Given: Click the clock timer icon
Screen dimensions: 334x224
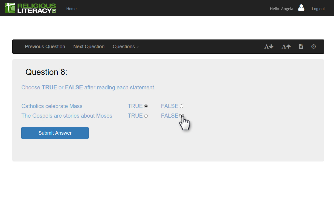Looking at the screenshot, I should (313, 47).
